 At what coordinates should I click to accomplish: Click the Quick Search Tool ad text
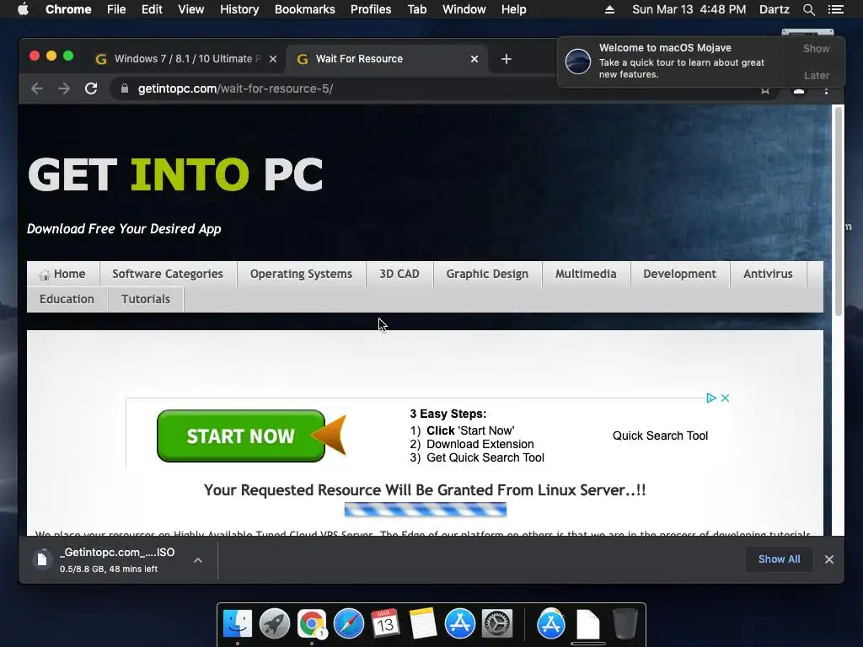(x=660, y=436)
